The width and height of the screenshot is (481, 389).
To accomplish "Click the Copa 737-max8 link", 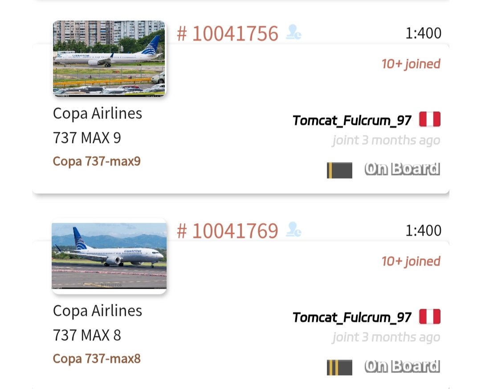I will (97, 358).
